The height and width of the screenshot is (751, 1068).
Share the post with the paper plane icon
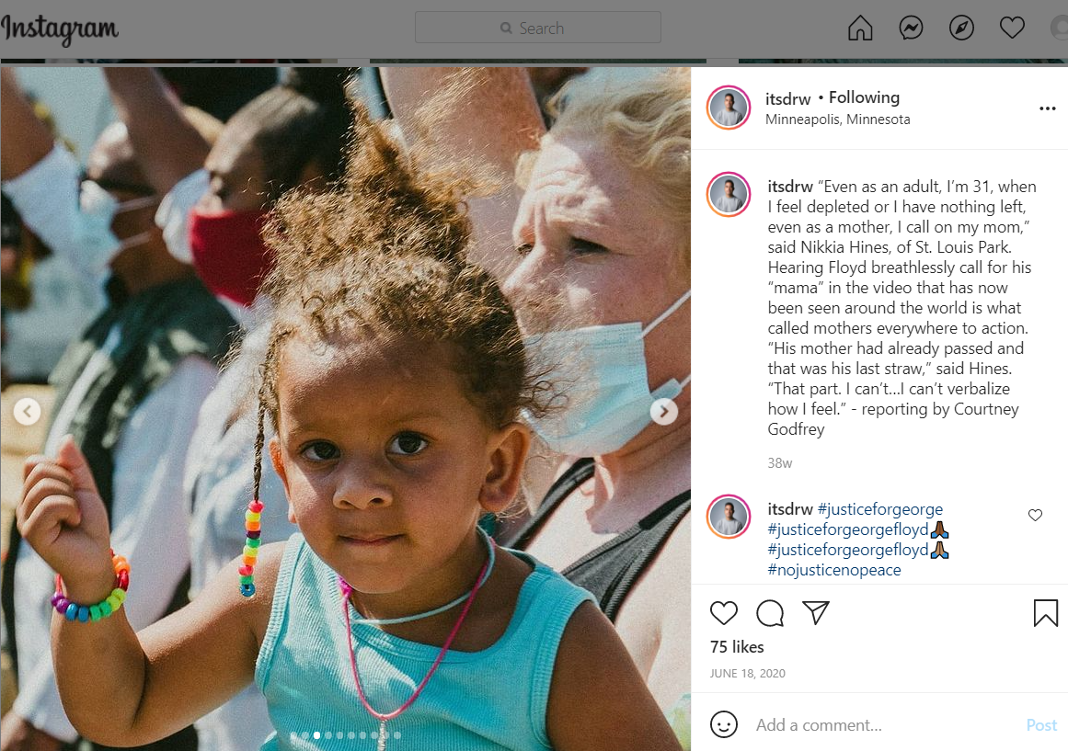coord(815,613)
